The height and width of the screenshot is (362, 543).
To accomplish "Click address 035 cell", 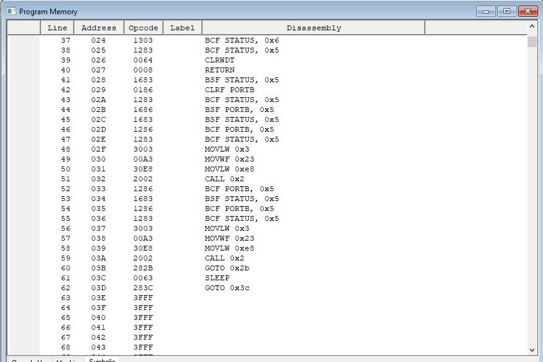I will click(x=98, y=209).
